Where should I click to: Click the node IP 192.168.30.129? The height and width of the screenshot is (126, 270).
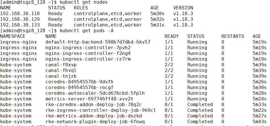[20, 19]
